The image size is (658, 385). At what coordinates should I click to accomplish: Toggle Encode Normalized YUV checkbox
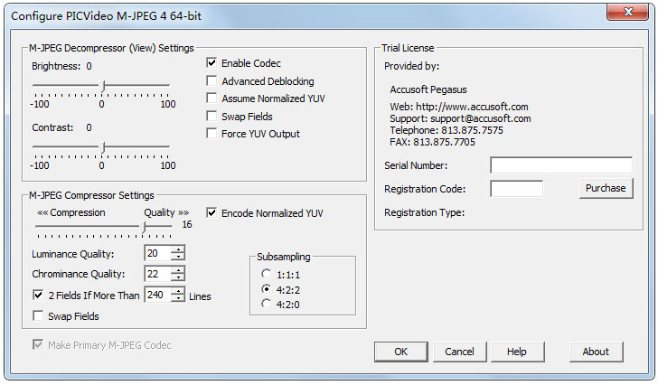click(211, 213)
